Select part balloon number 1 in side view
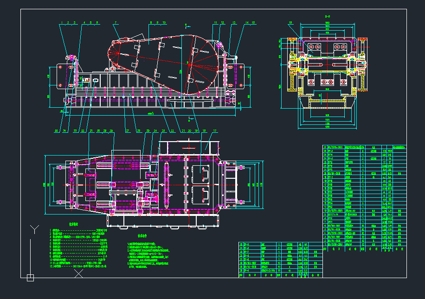The width and height of the screenshot is (425, 299). click(61, 22)
